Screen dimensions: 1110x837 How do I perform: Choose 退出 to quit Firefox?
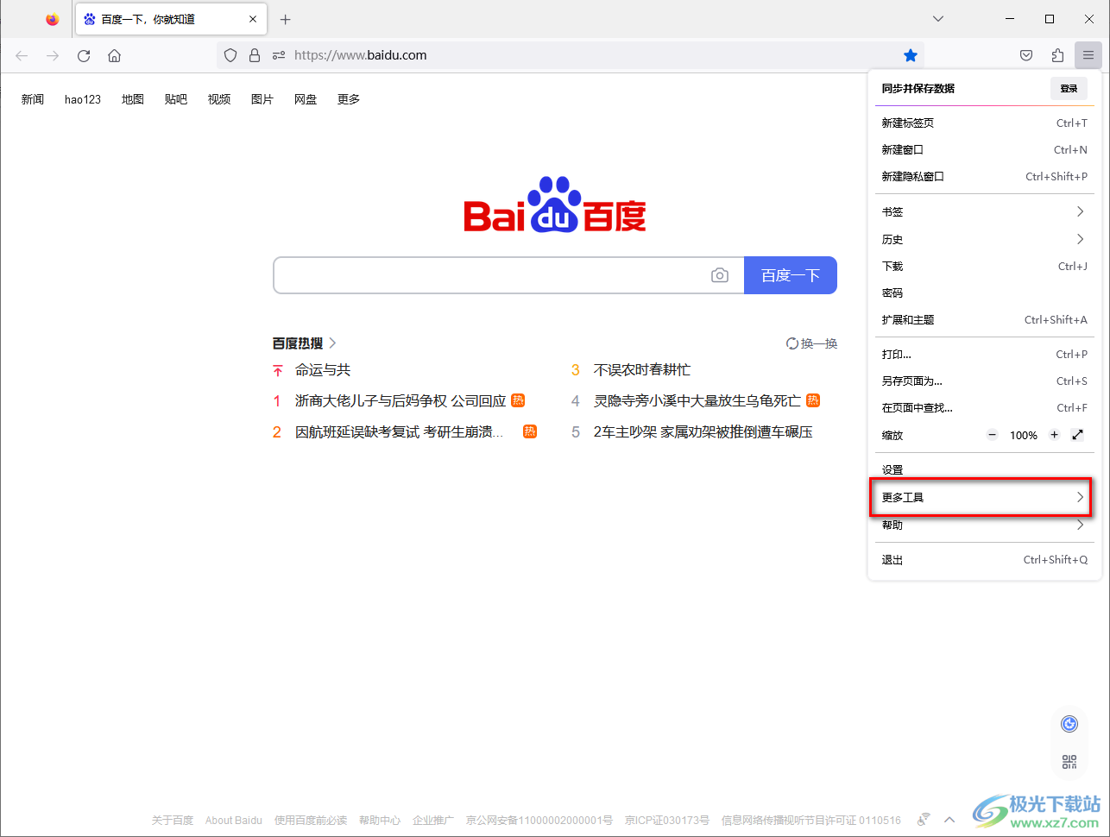(x=984, y=559)
